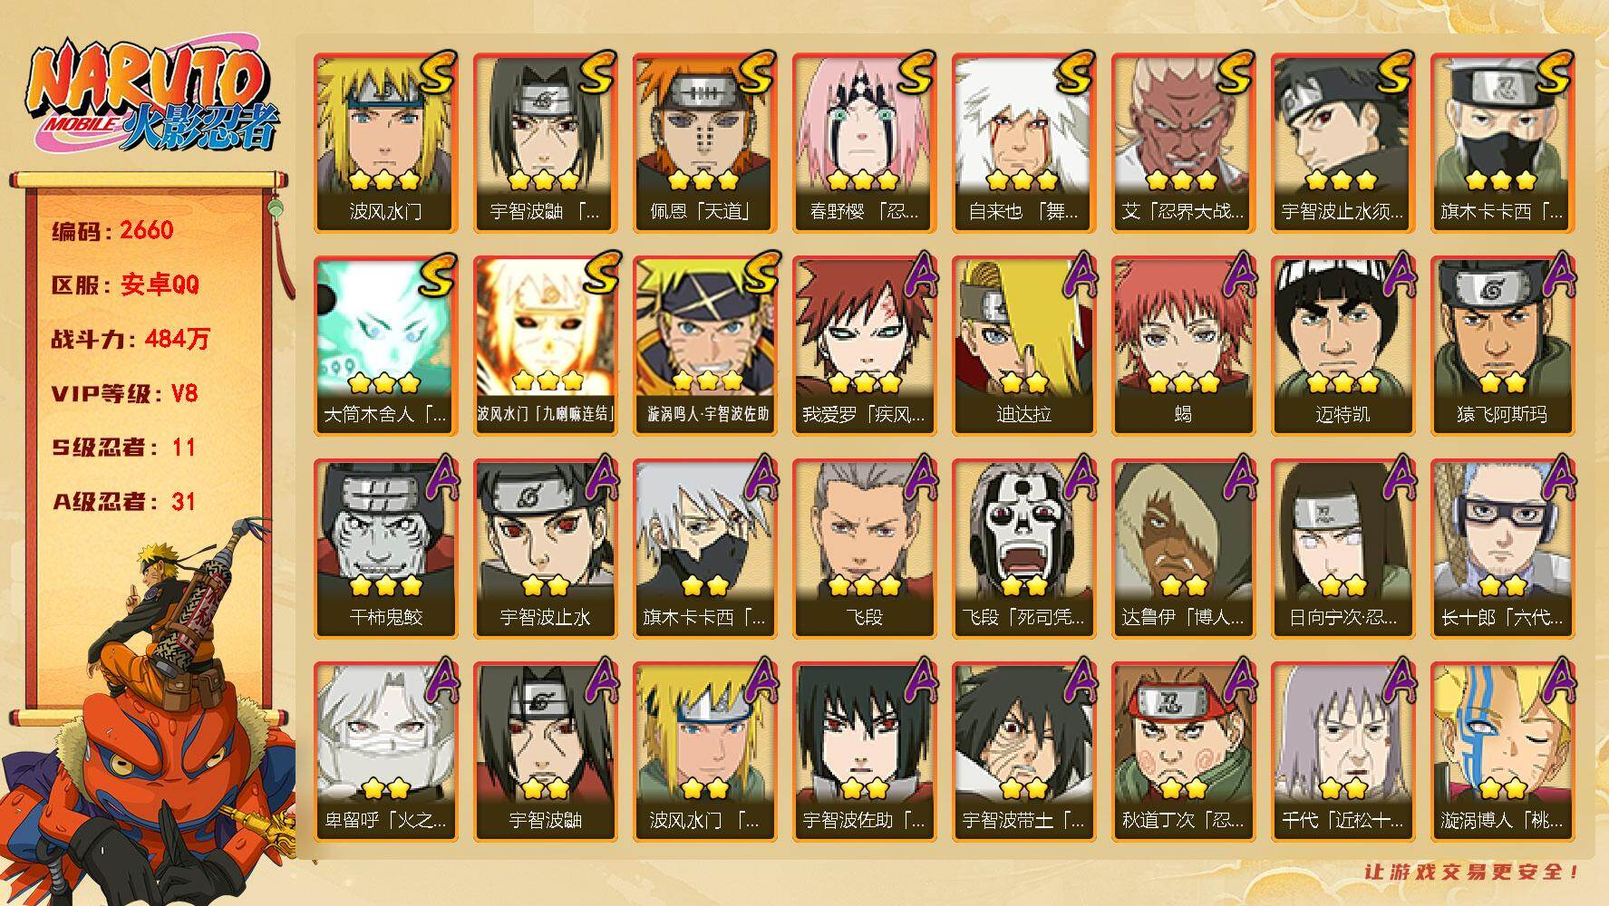
Task: Select the 宇智波鼬 card in bottom row
Action: coord(545,751)
